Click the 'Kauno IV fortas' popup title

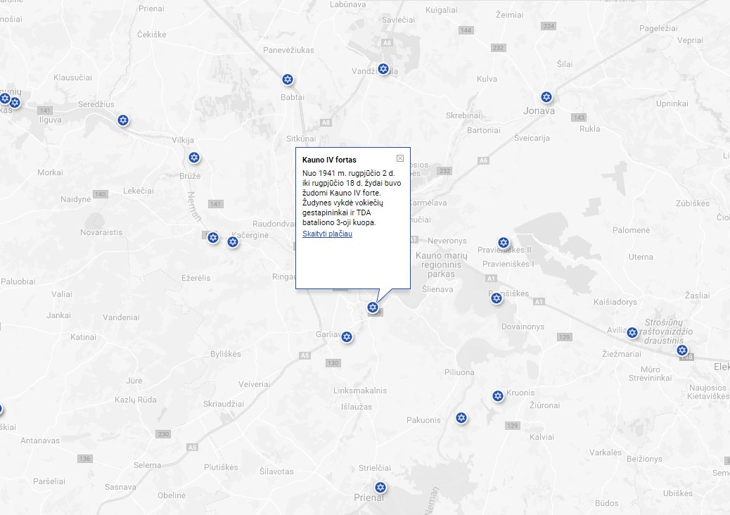pos(329,160)
